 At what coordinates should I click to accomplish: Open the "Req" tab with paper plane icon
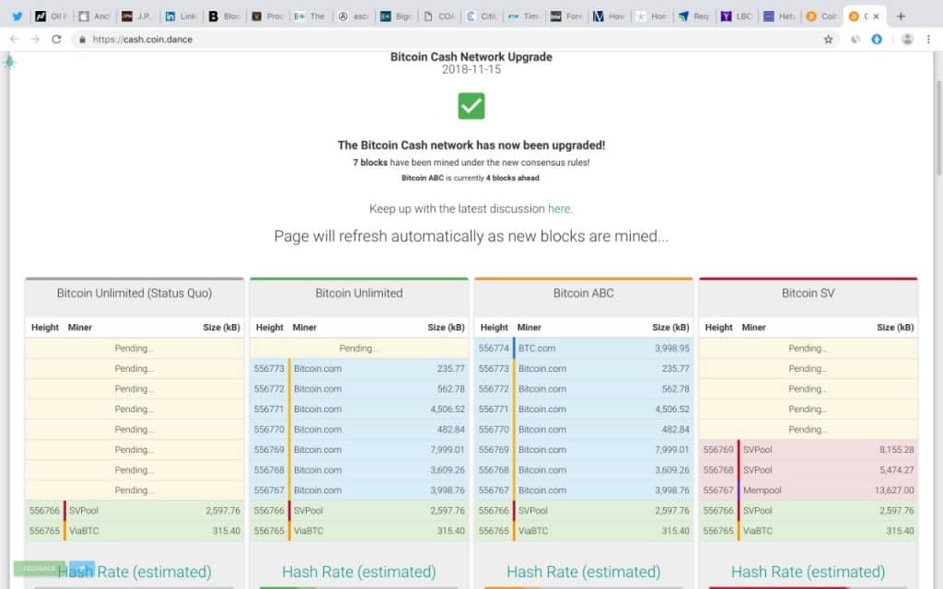click(693, 17)
